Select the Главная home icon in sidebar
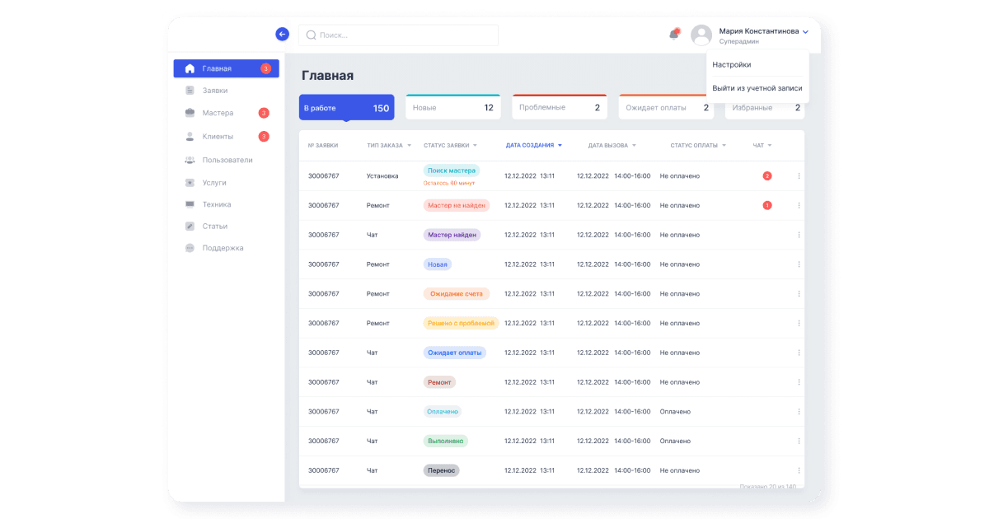The width and height of the screenshot is (989, 519). (x=190, y=68)
